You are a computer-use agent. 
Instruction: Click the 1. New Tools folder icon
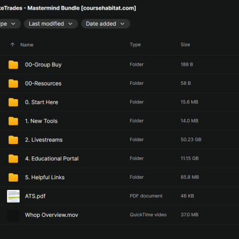[x=13, y=121]
